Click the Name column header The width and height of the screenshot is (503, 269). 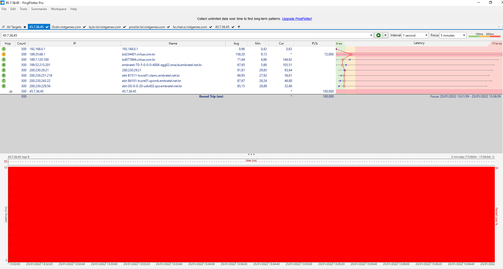(173, 43)
